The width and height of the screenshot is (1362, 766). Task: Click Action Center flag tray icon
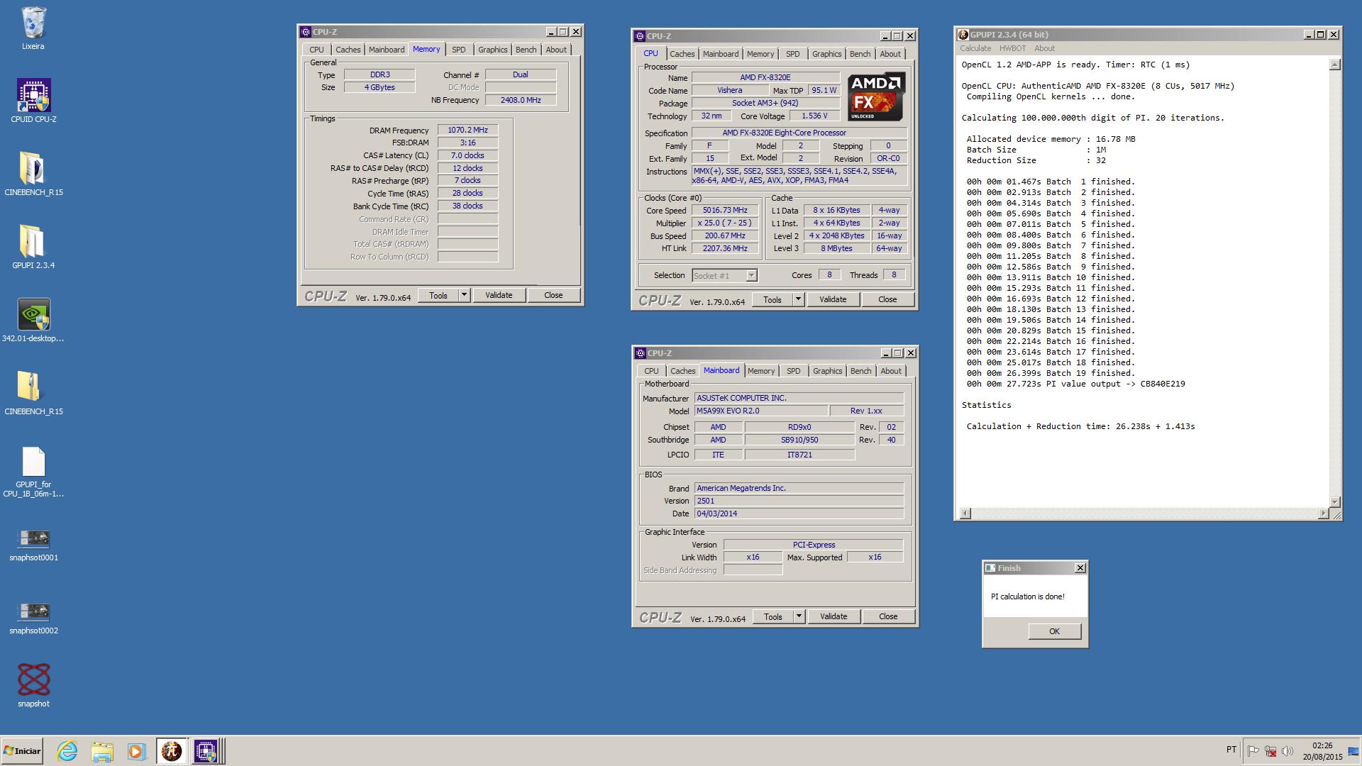coord(1253,751)
